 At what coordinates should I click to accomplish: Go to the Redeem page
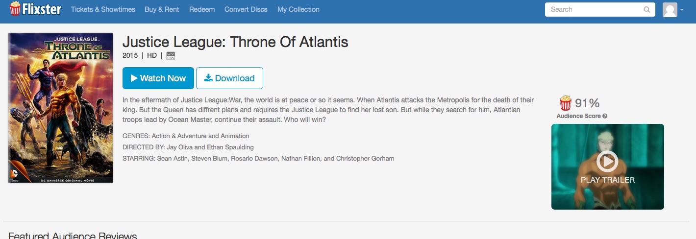click(x=202, y=9)
